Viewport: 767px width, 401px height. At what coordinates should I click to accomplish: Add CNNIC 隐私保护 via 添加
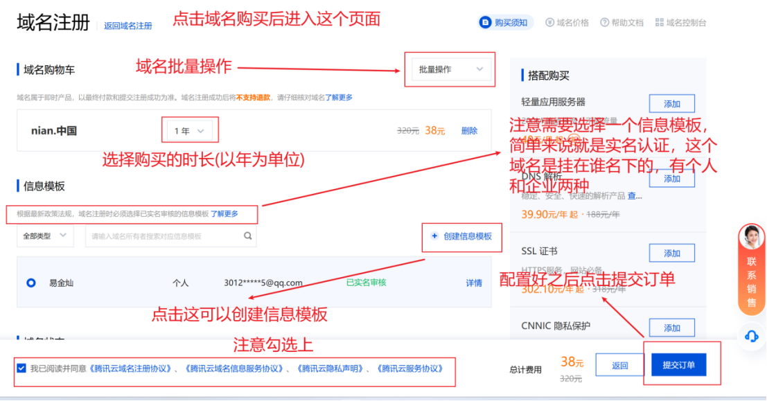pyautogui.click(x=672, y=328)
